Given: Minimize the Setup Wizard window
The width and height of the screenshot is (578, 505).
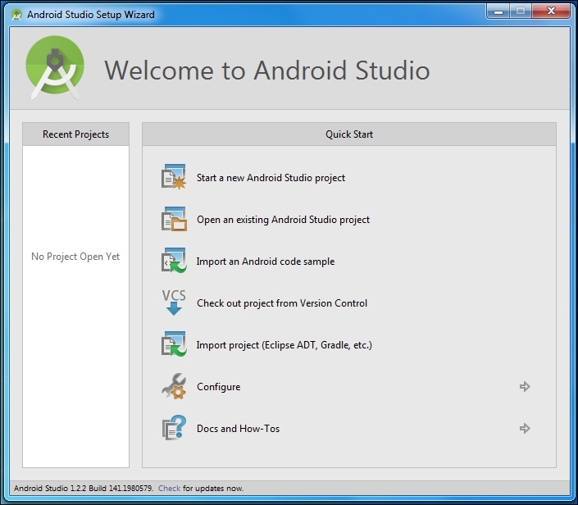Looking at the screenshot, I should [x=498, y=11].
